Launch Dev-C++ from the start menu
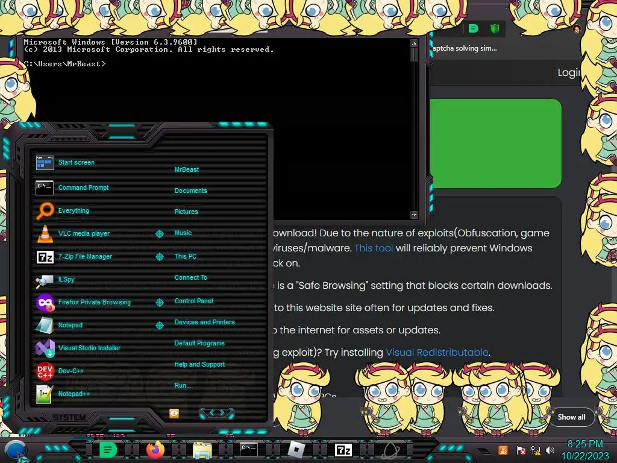The height and width of the screenshot is (463, 617). point(60,371)
